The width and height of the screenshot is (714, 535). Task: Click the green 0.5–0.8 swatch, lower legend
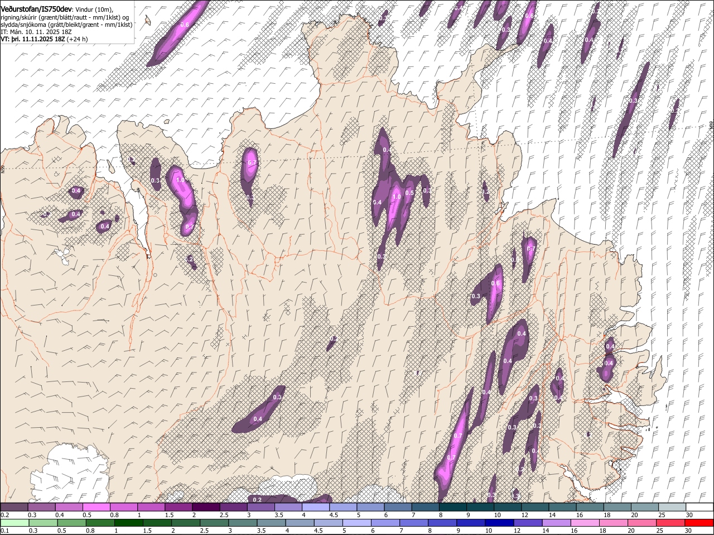tap(71, 523)
